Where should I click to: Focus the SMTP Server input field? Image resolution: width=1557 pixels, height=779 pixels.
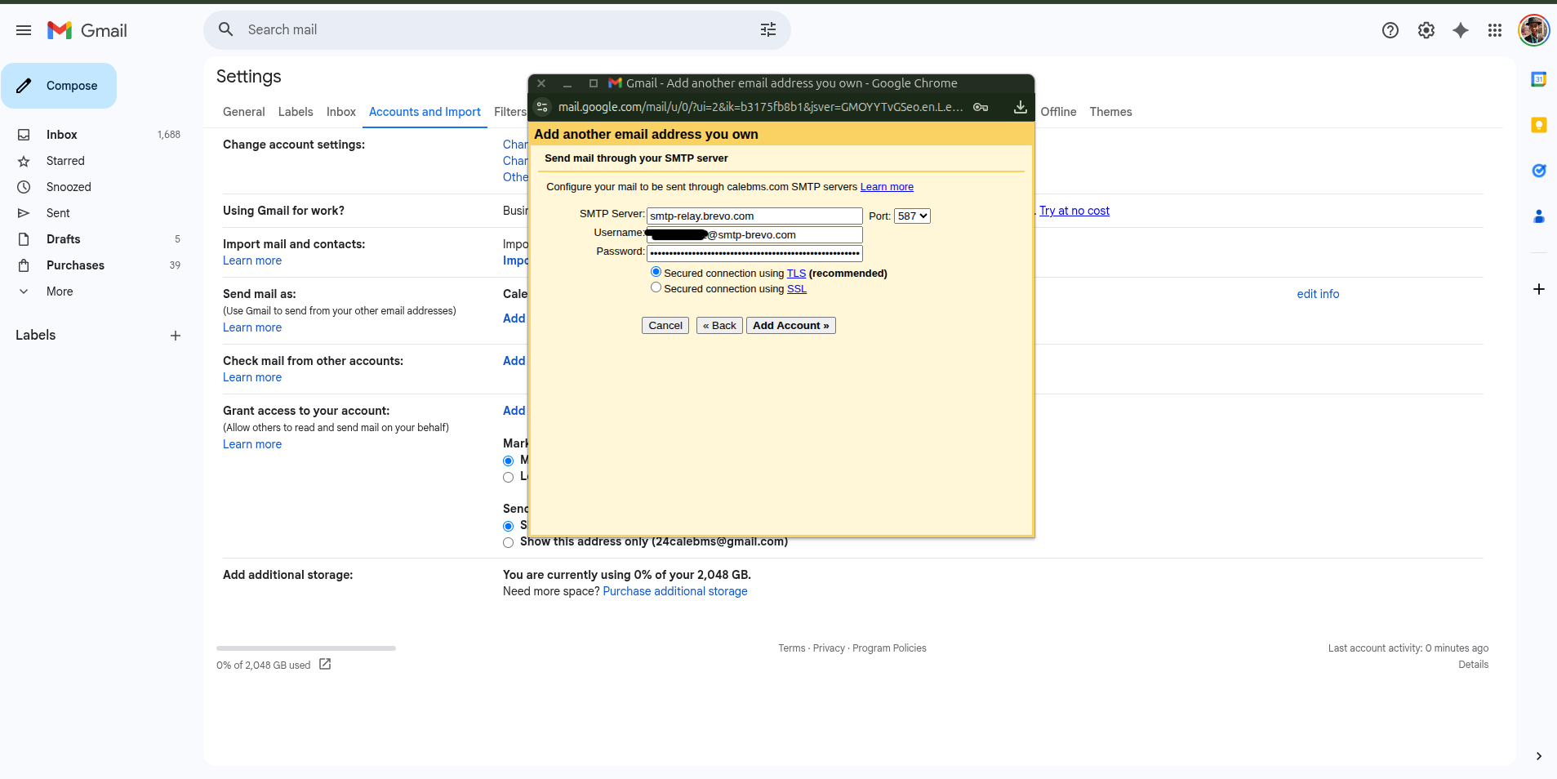pyautogui.click(x=754, y=216)
